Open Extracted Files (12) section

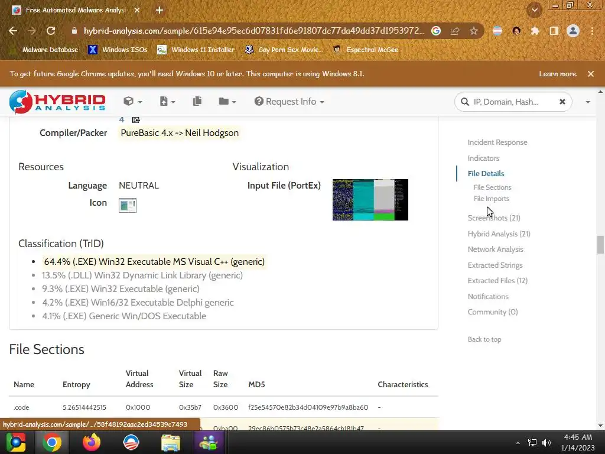pyautogui.click(x=497, y=280)
